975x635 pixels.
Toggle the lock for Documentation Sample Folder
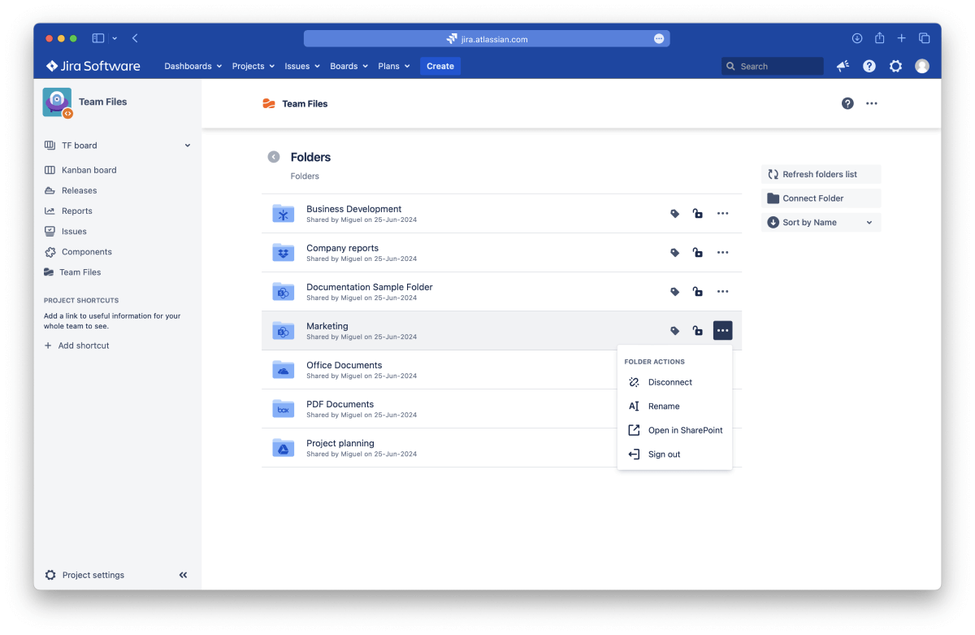(x=697, y=292)
